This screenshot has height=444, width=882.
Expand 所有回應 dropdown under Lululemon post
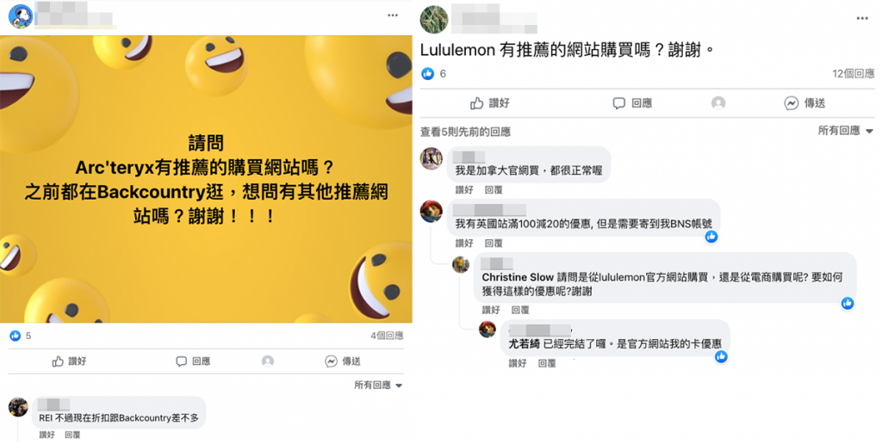[x=846, y=131]
